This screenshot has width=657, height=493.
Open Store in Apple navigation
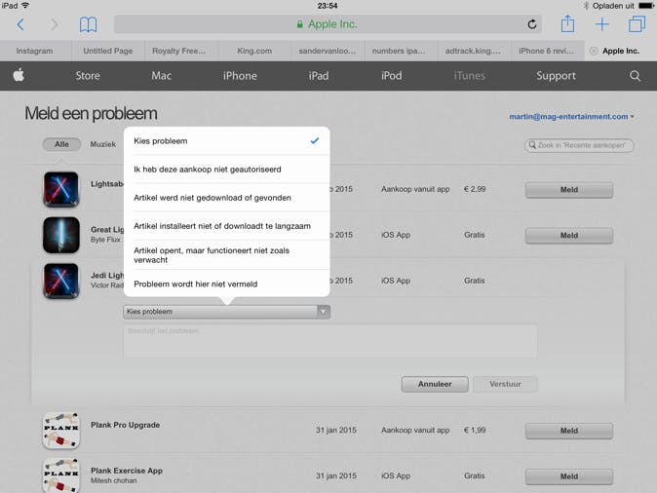(88, 76)
